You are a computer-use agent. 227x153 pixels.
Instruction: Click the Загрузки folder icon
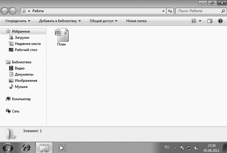click(x=11, y=37)
